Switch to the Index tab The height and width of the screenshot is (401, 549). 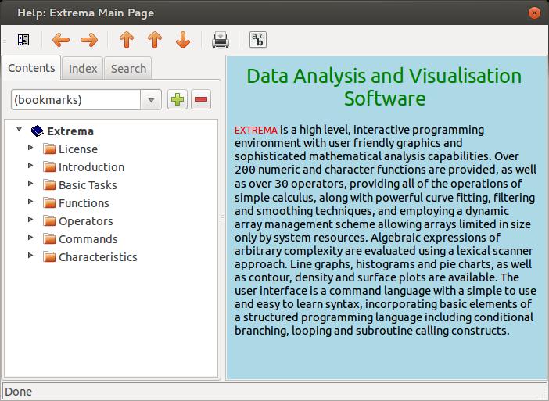pyautogui.click(x=83, y=68)
